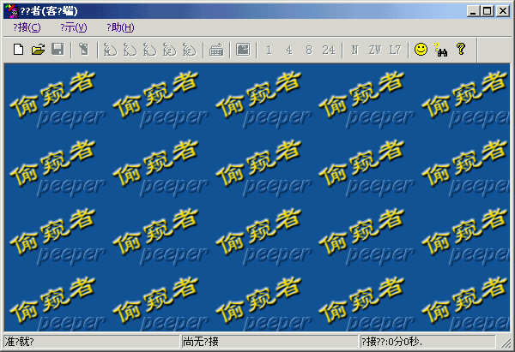Select the '1' color depth toolbar button
Image resolution: width=515 pixels, height=352 pixels.
269,50
